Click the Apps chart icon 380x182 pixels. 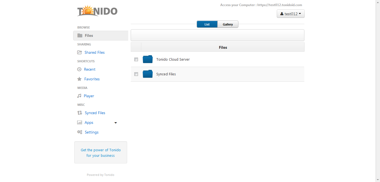[80, 122]
